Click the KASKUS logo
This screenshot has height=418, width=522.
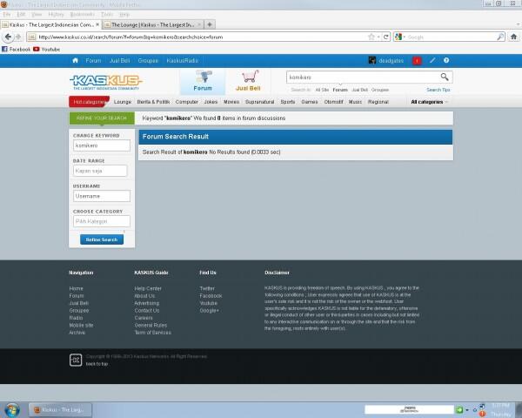pyautogui.click(x=105, y=81)
